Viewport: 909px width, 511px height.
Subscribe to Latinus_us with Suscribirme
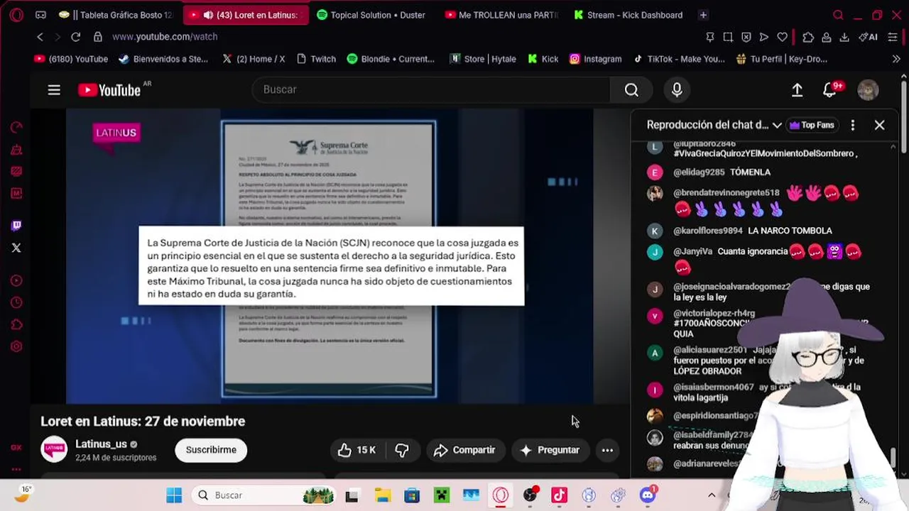tap(211, 450)
